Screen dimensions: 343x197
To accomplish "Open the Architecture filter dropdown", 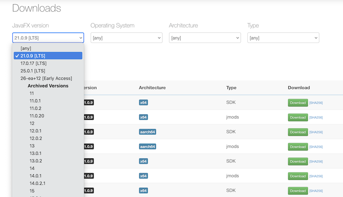I will pyautogui.click(x=204, y=38).
